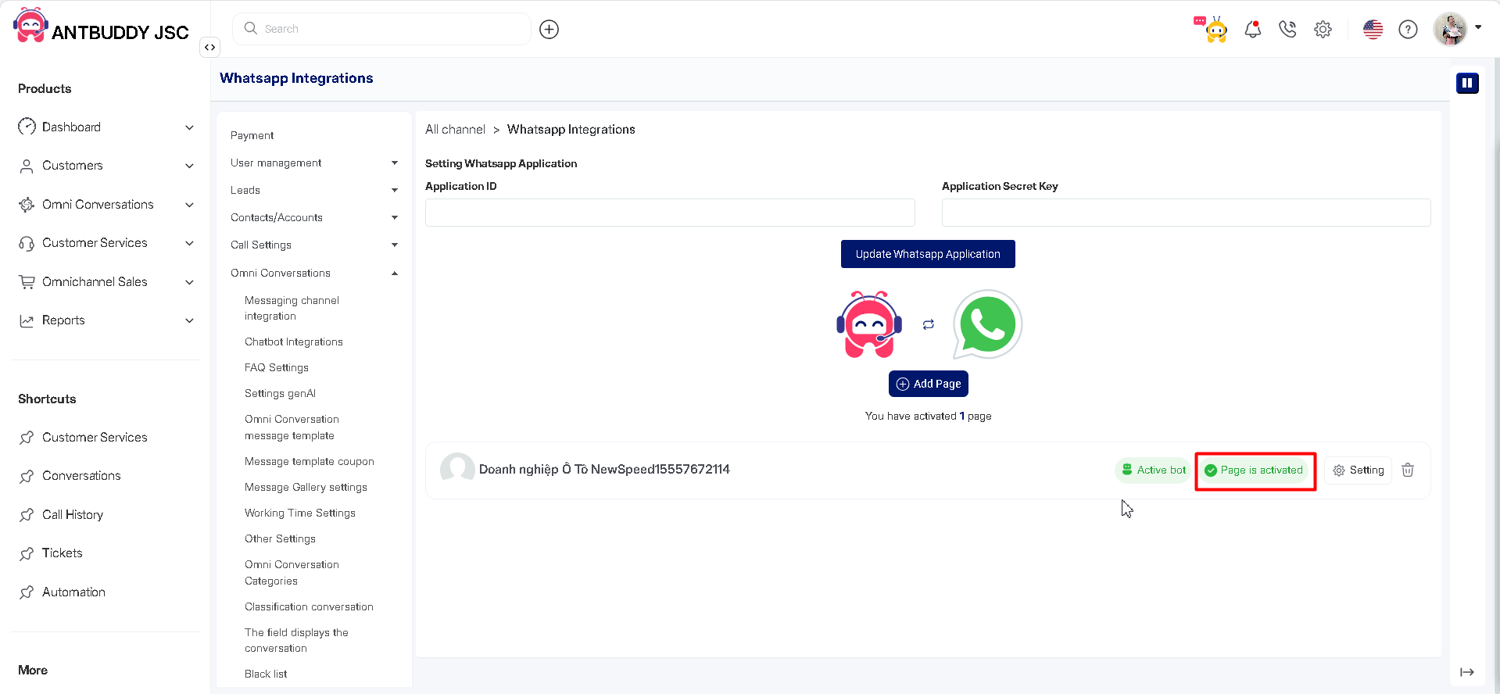This screenshot has width=1500, height=694.
Task: Open Message Gallery settings
Action: click(x=306, y=487)
